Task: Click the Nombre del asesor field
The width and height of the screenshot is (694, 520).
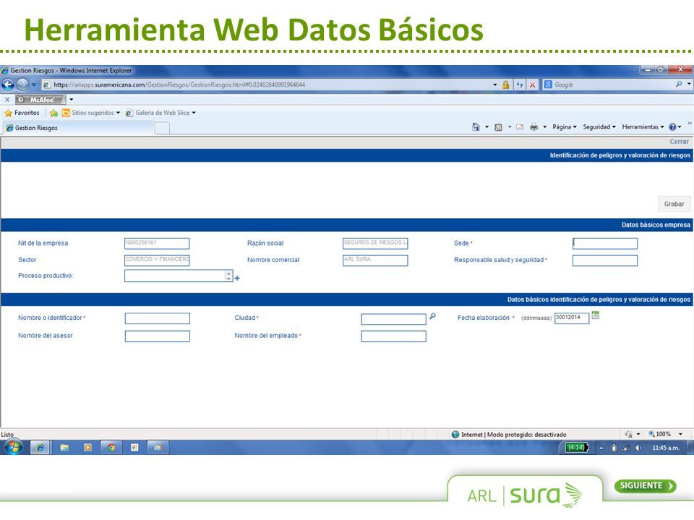Action: click(x=157, y=336)
